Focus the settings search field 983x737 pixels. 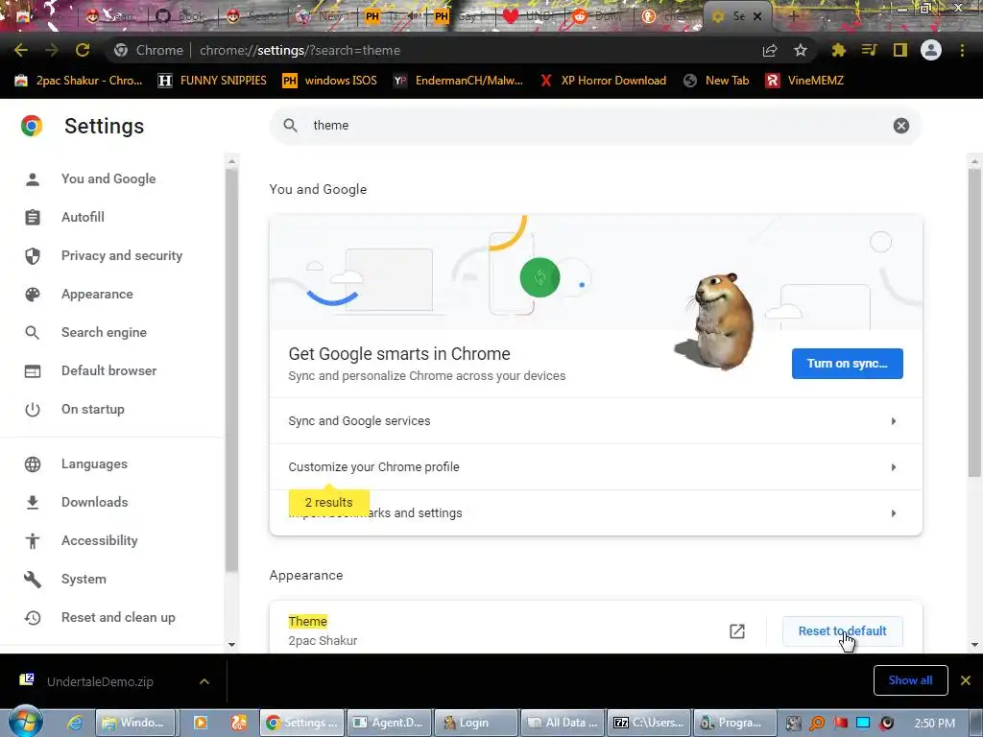tap(595, 126)
